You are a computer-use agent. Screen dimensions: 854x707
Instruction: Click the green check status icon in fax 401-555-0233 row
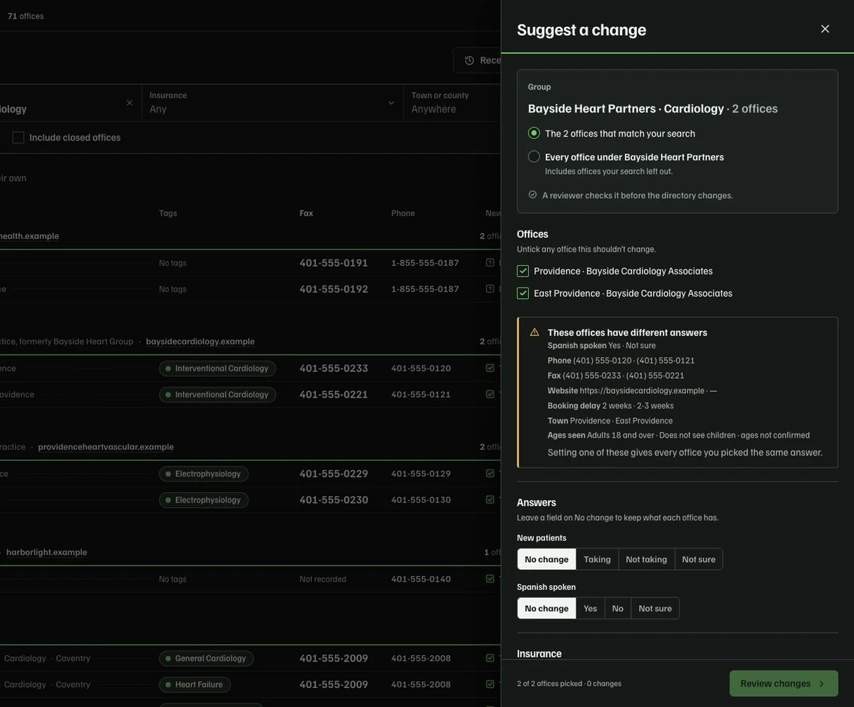coord(490,368)
